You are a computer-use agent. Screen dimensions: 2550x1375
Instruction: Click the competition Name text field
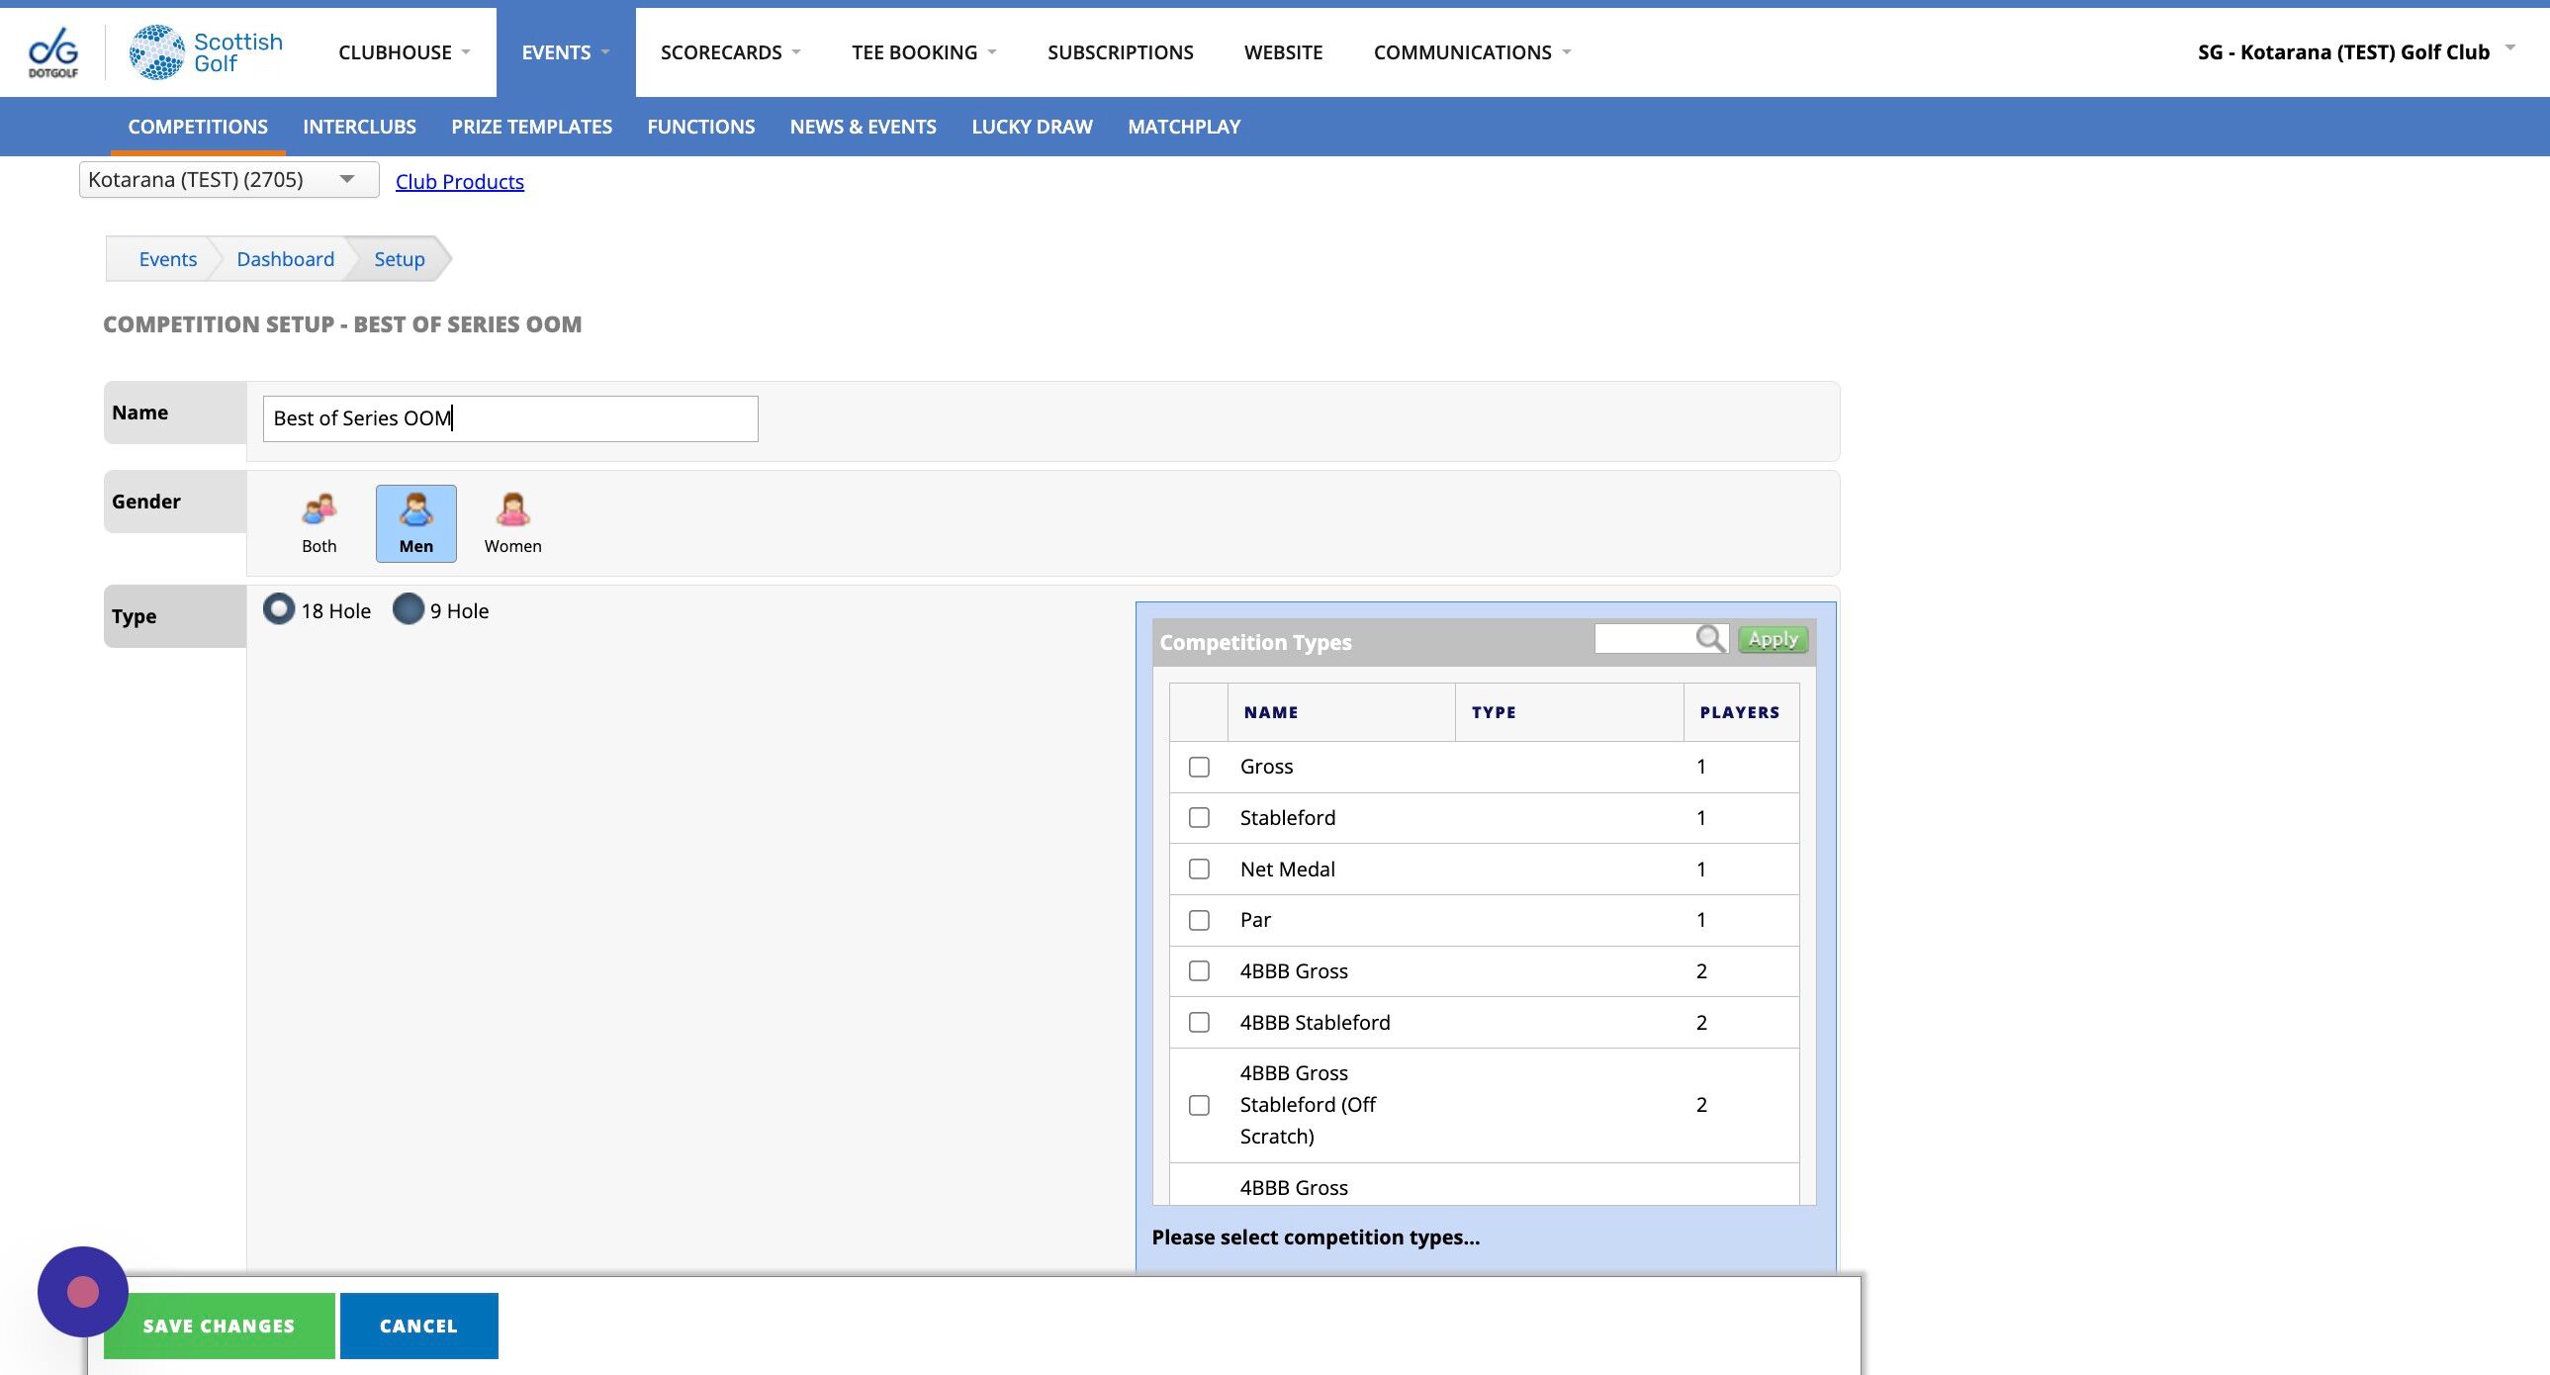(x=509, y=418)
